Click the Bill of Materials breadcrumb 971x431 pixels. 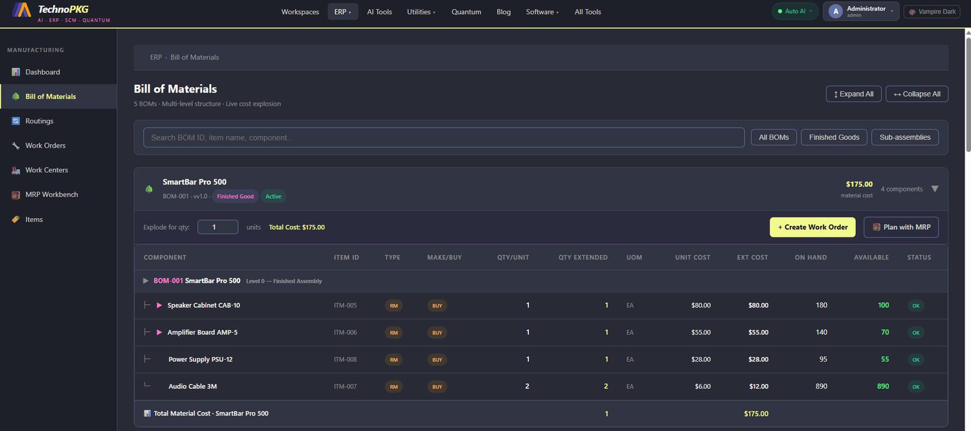click(x=195, y=58)
